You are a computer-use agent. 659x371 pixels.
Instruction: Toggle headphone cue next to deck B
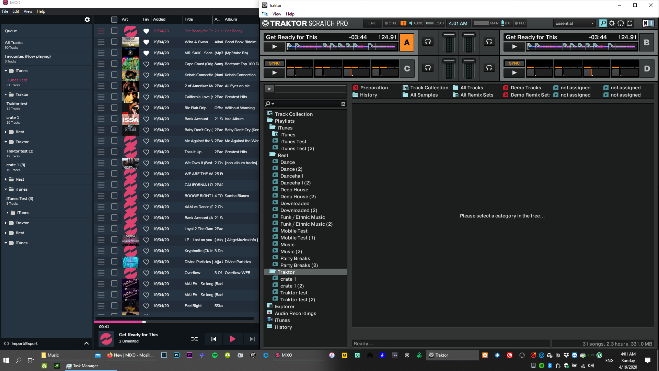489,42
